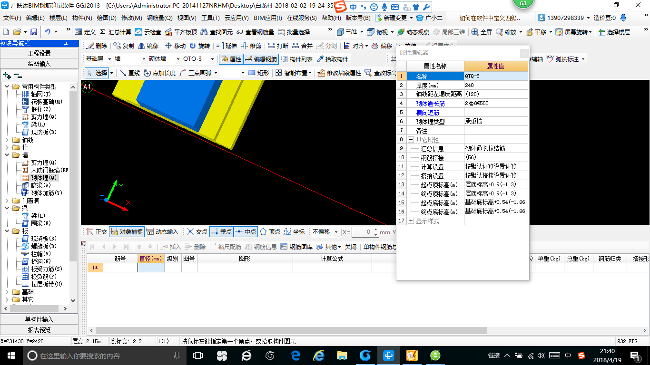Open the 绘图(D) menu

107,18
